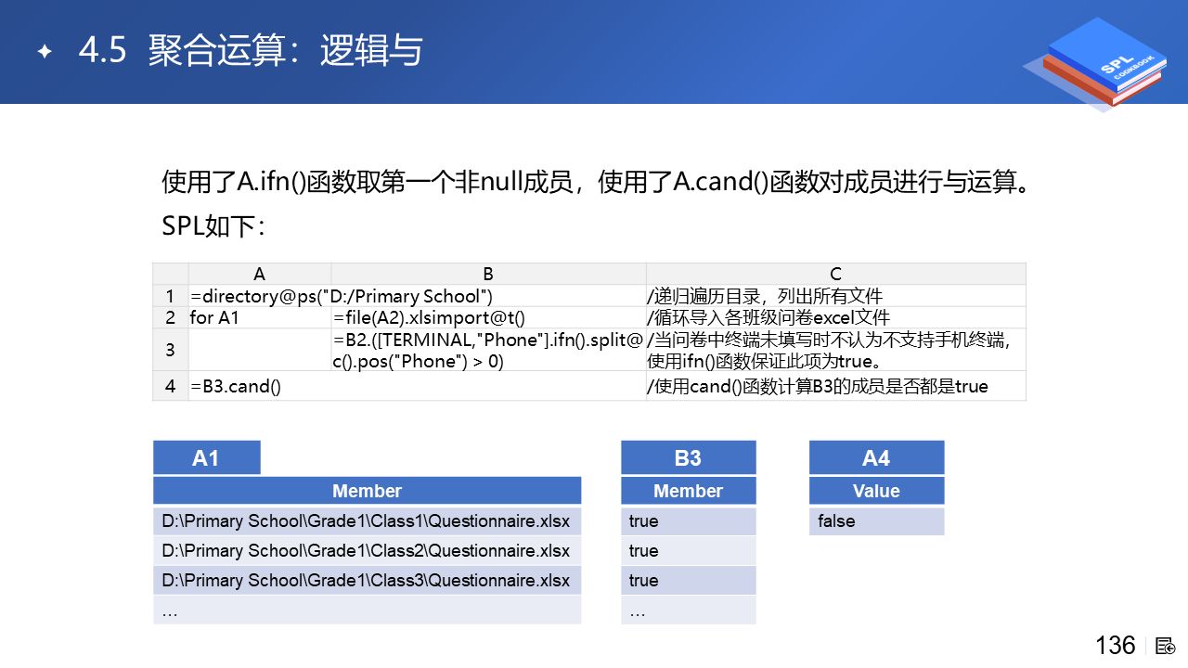Click the slide icon beside page number 136

(1167, 646)
